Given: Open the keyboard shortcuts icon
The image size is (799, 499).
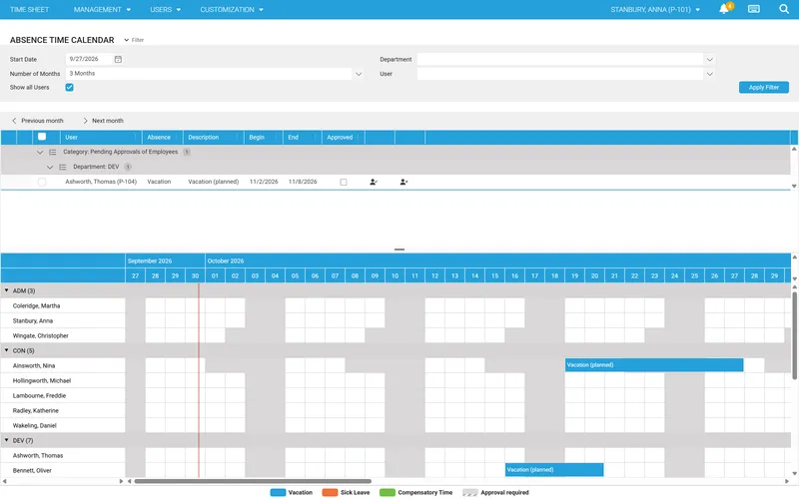Looking at the screenshot, I should (x=754, y=9).
